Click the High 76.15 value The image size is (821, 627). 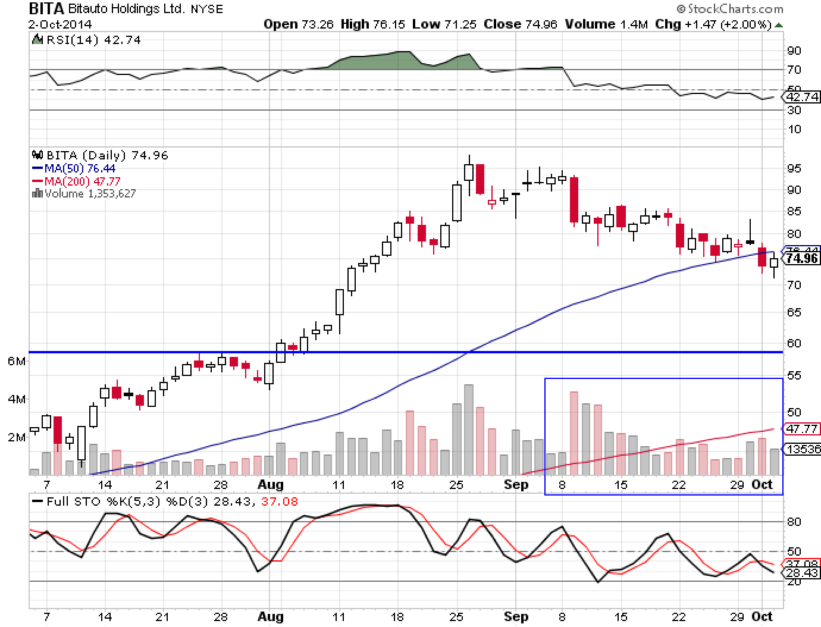(373, 24)
